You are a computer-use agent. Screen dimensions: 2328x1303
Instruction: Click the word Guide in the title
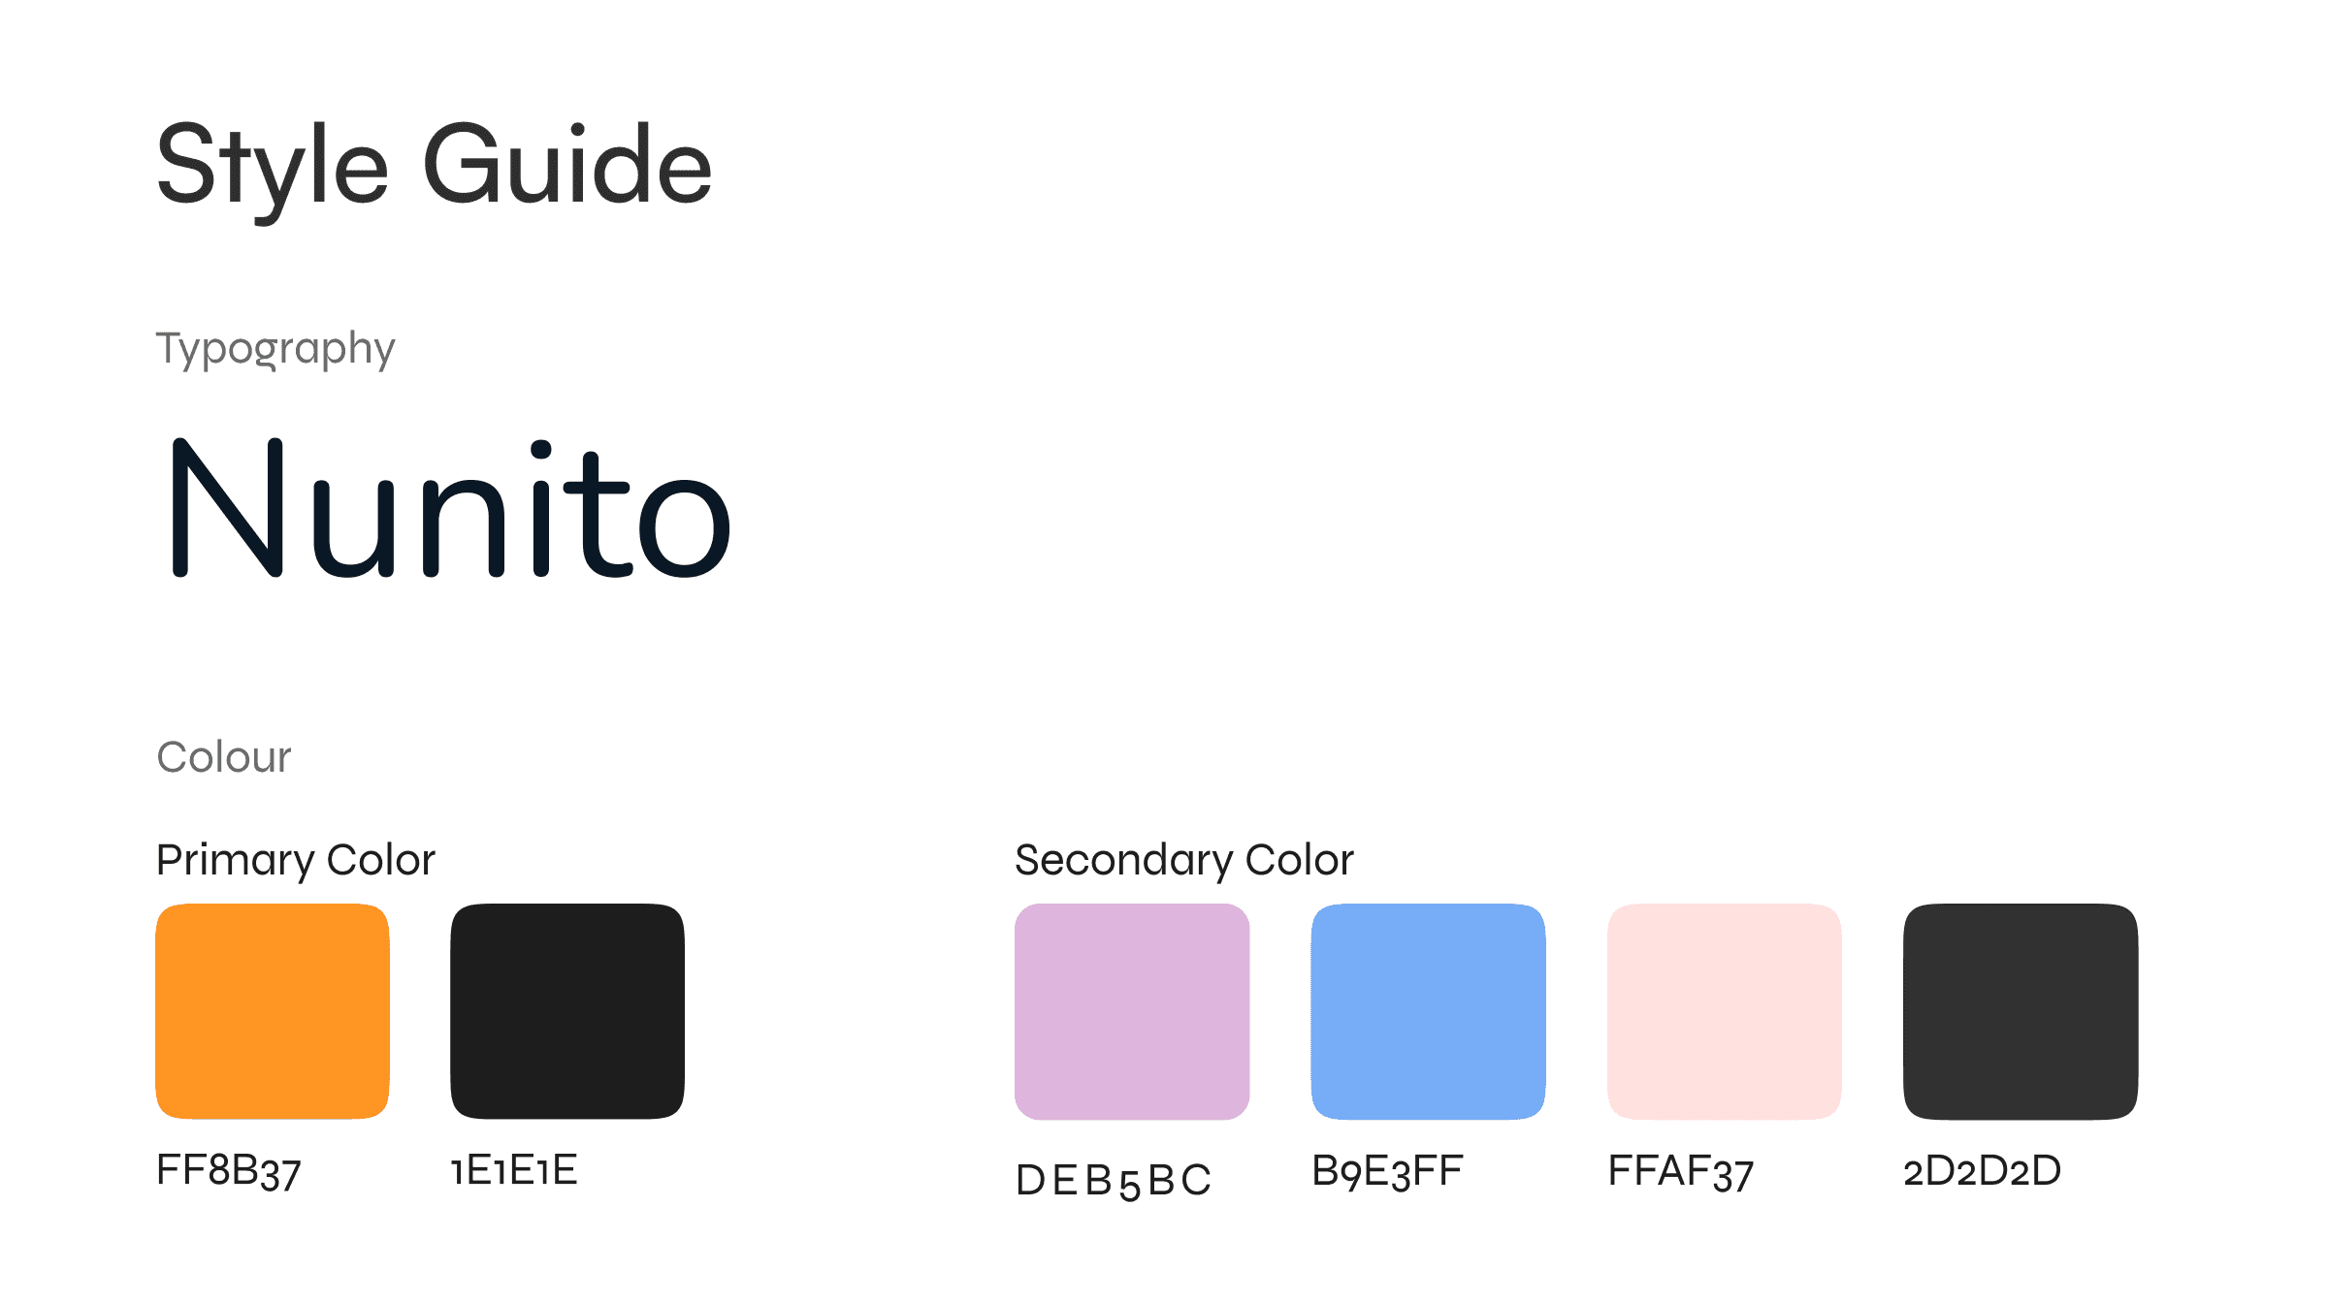tap(568, 164)
